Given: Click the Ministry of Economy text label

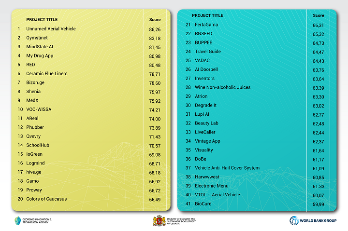Looking at the screenshot, I should [181, 221].
